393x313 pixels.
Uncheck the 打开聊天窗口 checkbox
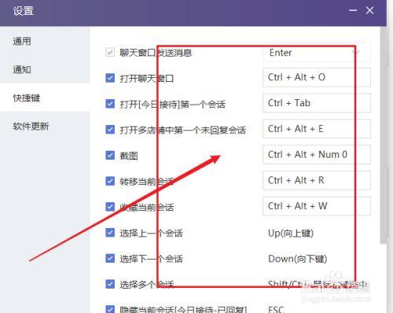click(110, 78)
